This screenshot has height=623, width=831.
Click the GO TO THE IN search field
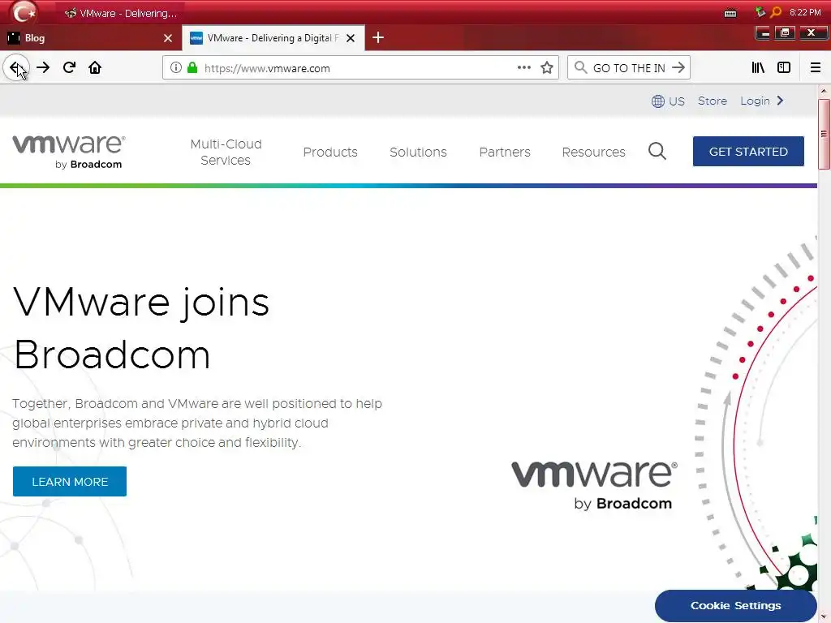pos(629,68)
